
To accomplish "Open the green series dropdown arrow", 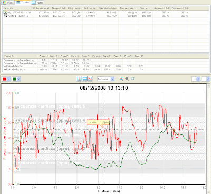I will click(18, 79).
